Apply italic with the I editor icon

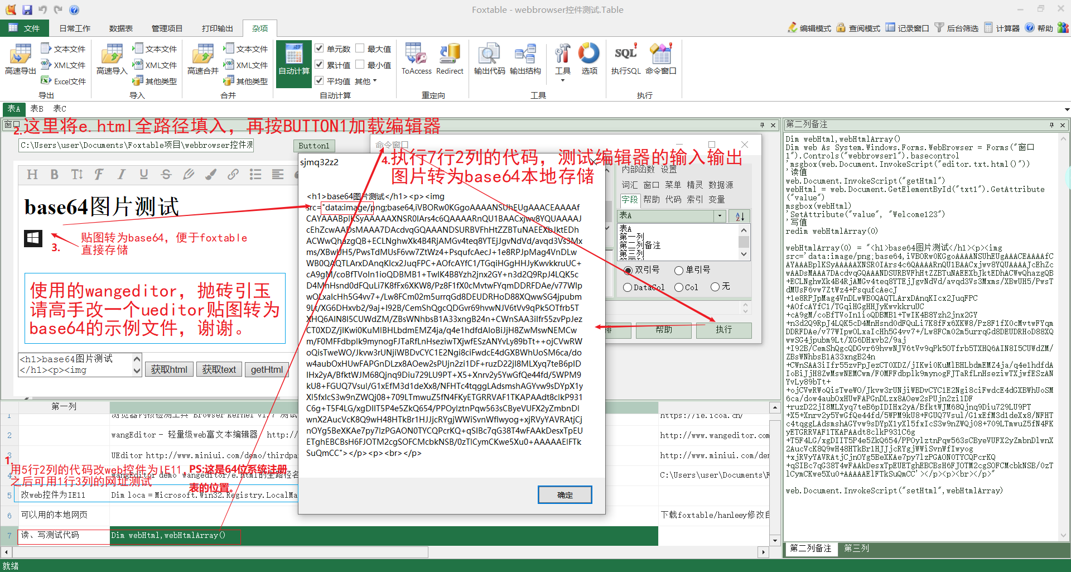(121, 175)
